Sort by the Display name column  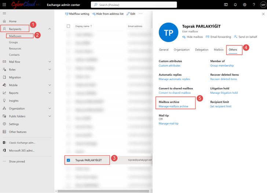pos(84,26)
